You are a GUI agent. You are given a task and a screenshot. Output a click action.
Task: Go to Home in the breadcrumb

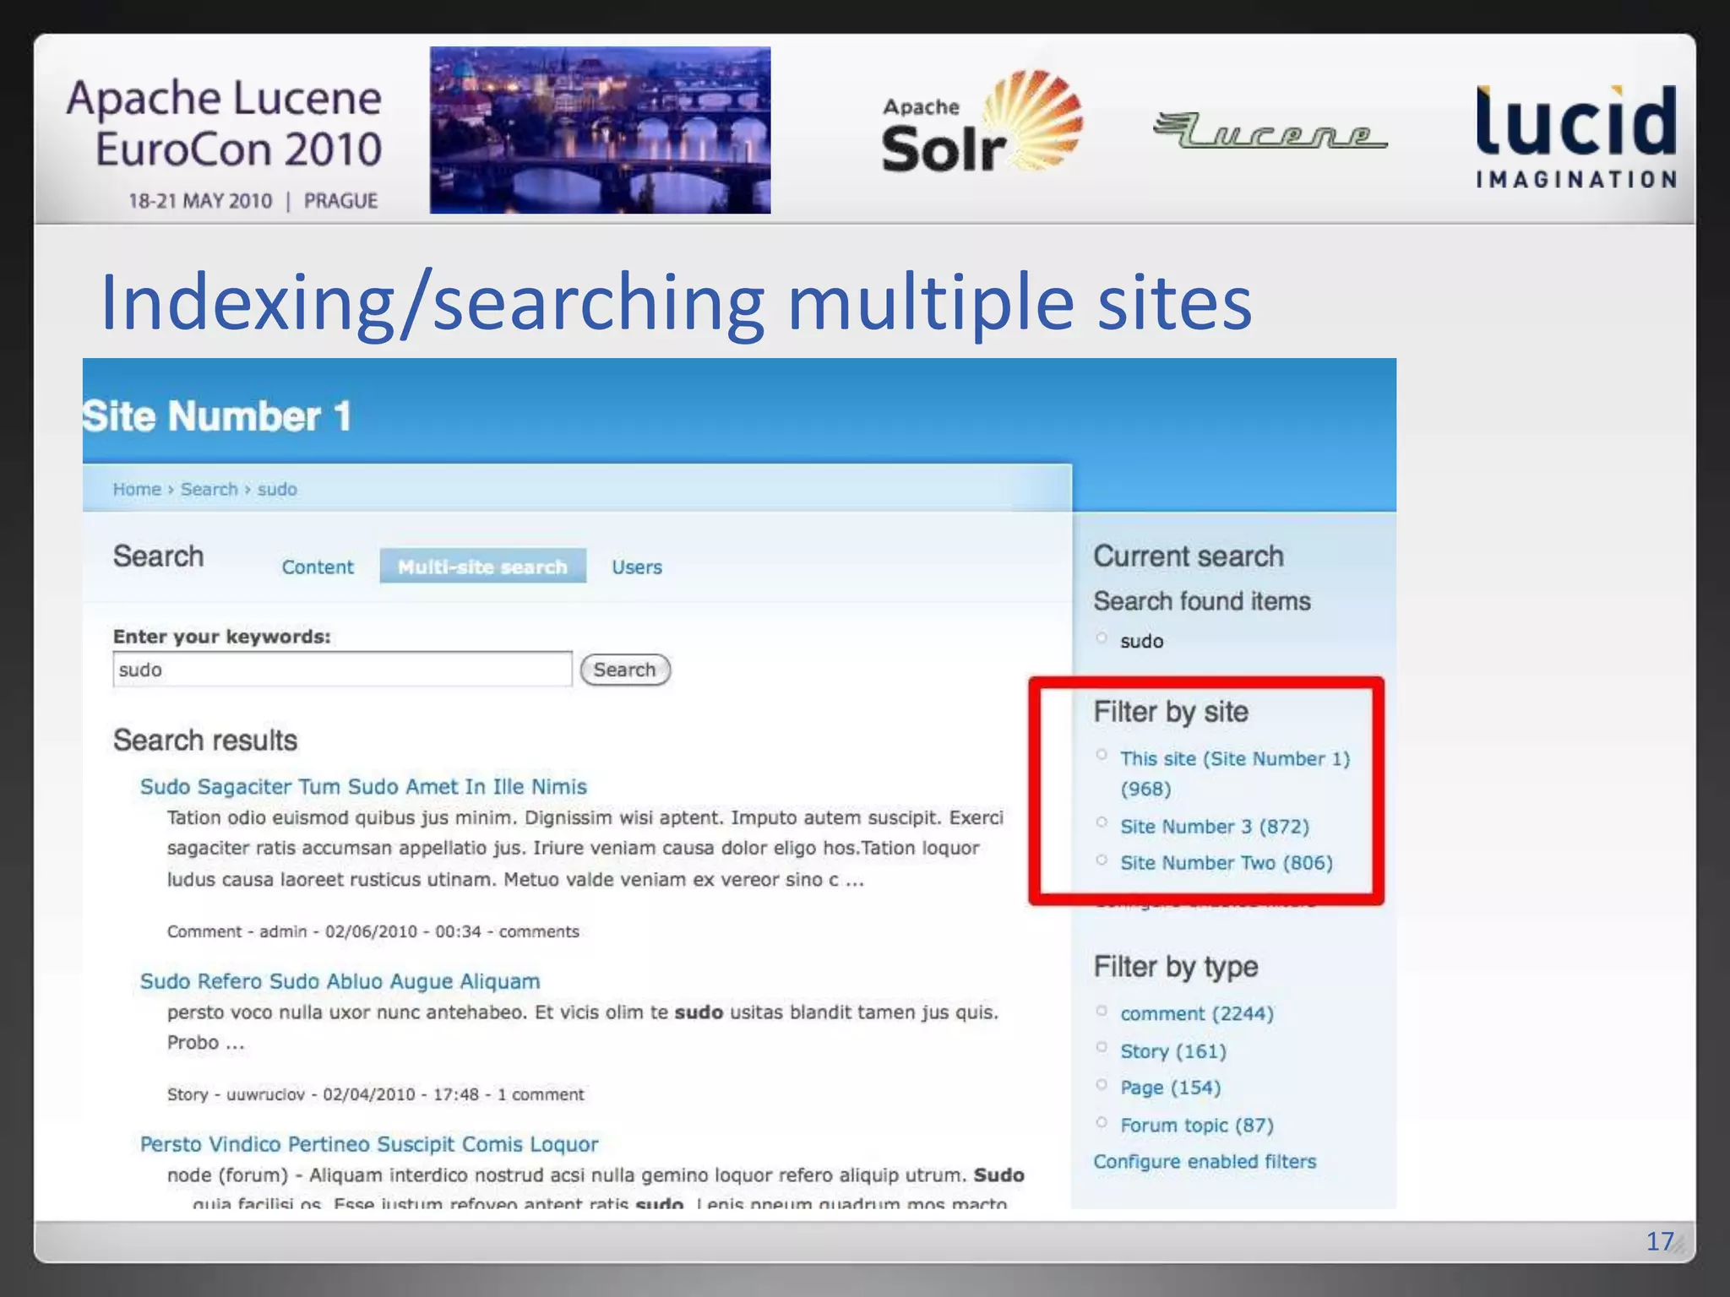coord(137,489)
